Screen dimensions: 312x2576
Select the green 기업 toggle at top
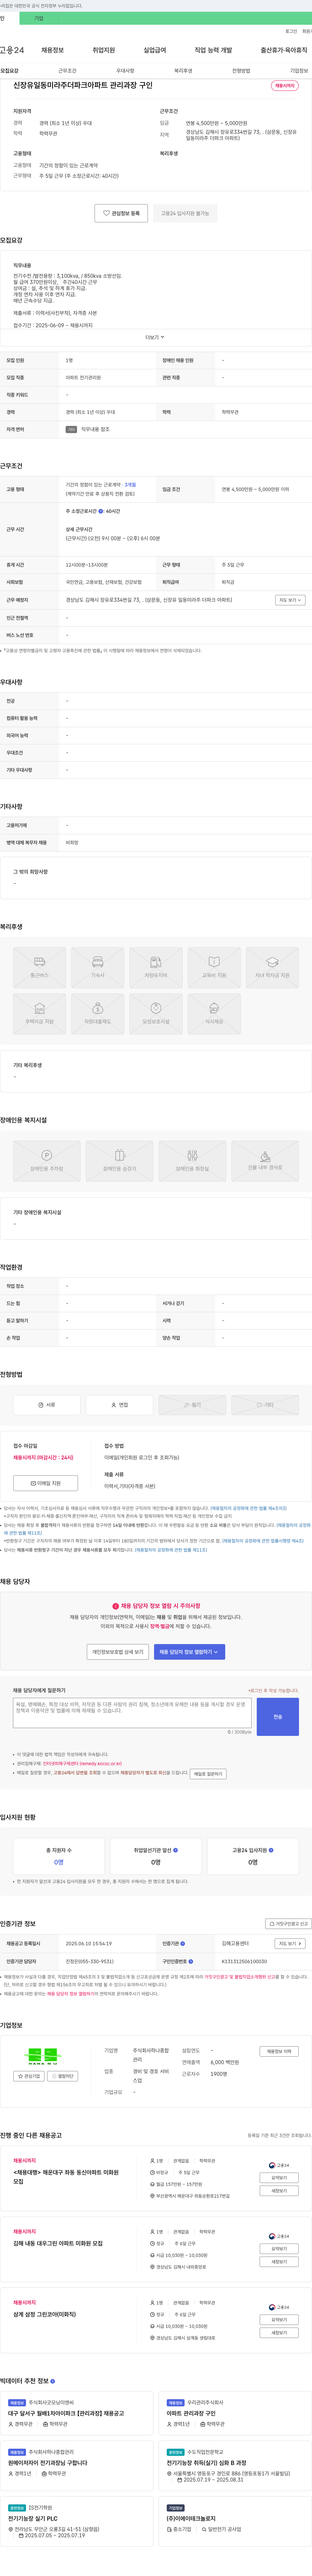coord(39,18)
